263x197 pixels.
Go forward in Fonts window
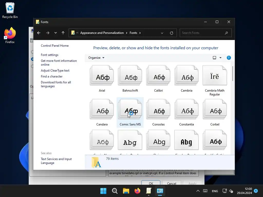48,33
